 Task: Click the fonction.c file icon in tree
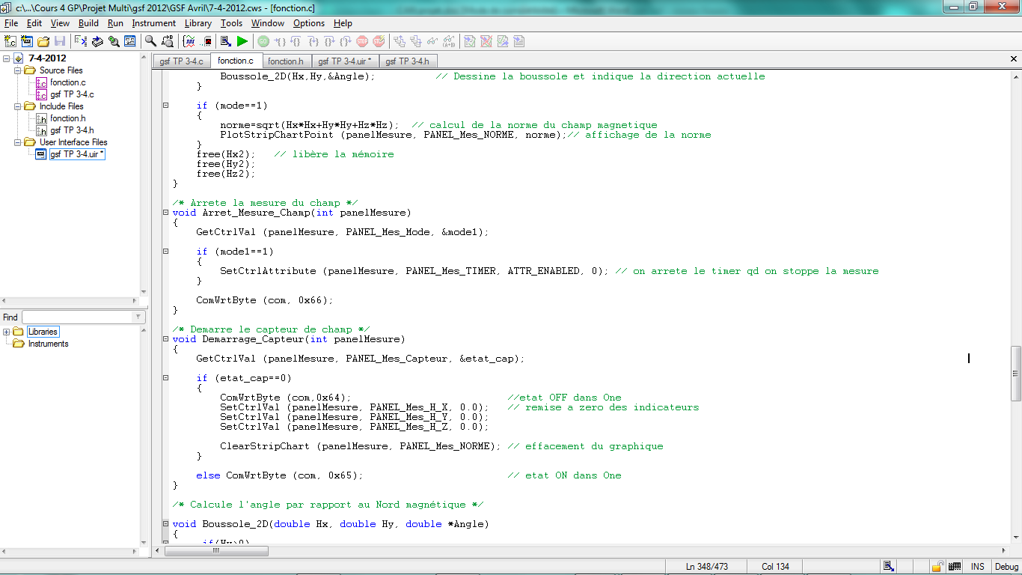pos(42,82)
